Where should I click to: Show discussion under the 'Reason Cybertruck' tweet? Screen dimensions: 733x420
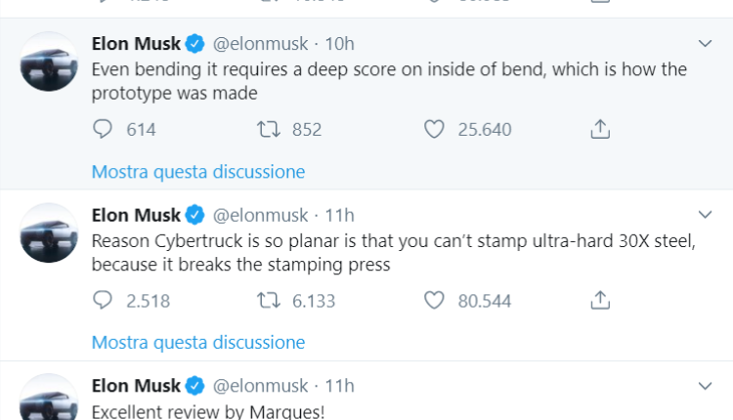coord(198,343)
